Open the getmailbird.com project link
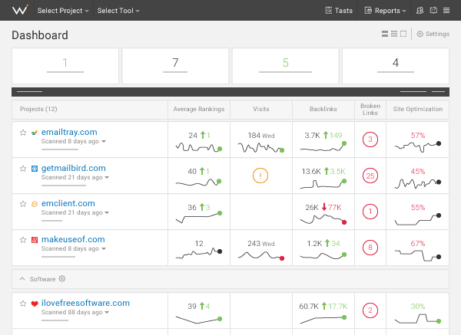The height and width of the screenshot is (335, 461). tap(74, 168)
